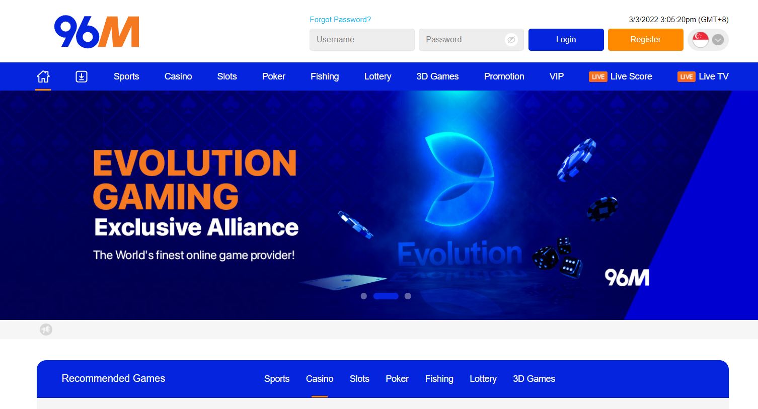Image resolution: width=758 pixels, height=409 pixels.
Task: Open Live TV with LIVE badge
Action: pyautogui.click(x=703, y=76)
